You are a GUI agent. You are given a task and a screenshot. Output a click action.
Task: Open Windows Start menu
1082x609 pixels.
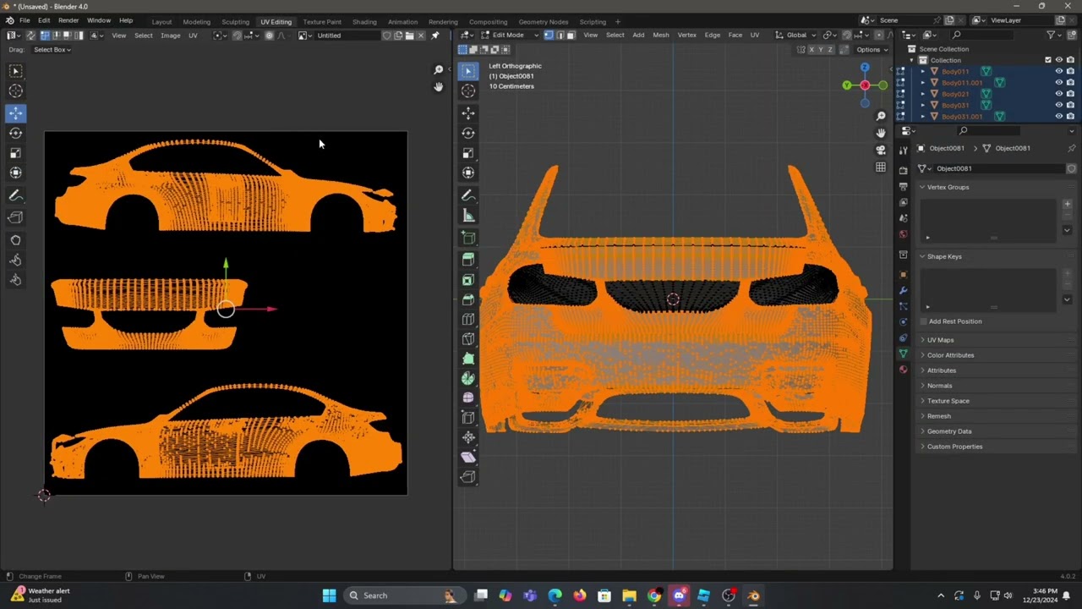(329, 595)
